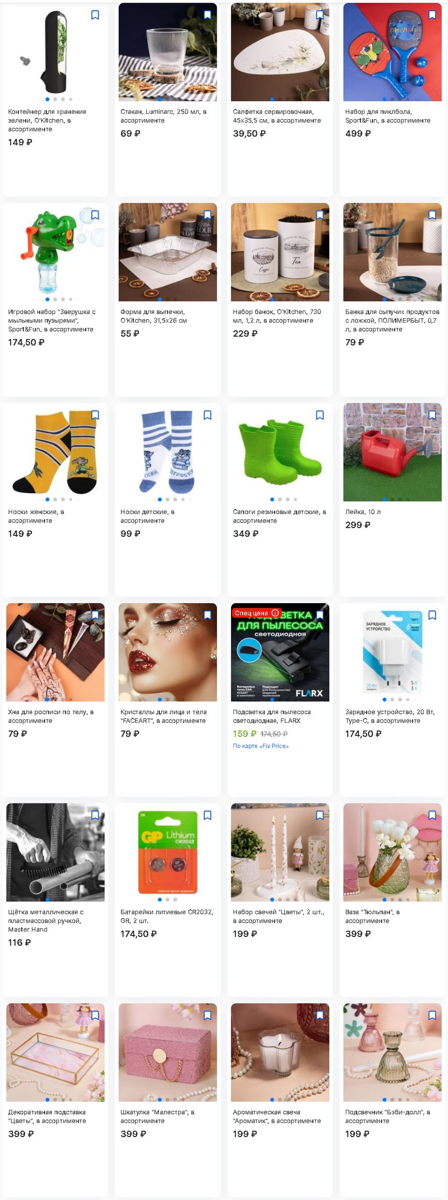Favorite the Тюльпан vase product
This screenshot has height=1200, width=448.
(432, 815)
